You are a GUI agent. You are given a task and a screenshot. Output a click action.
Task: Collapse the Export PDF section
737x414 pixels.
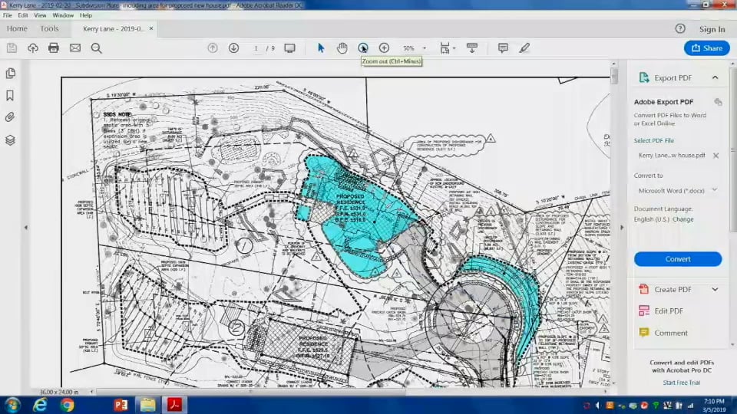coord(715,77)
